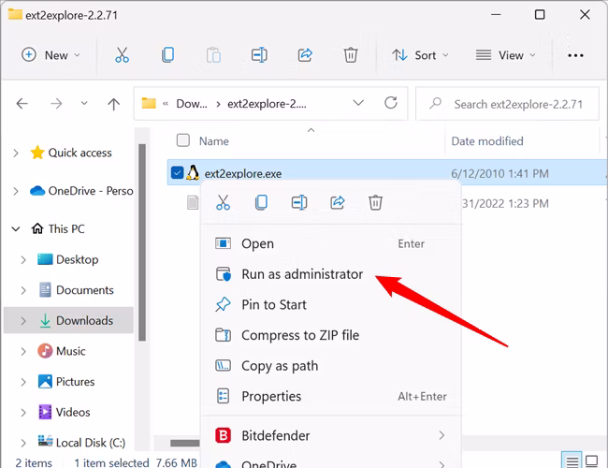Expand the Quick access tree node
Image resolution: width=608 pixels, height=468 pixels.
(x=16, y=153)
